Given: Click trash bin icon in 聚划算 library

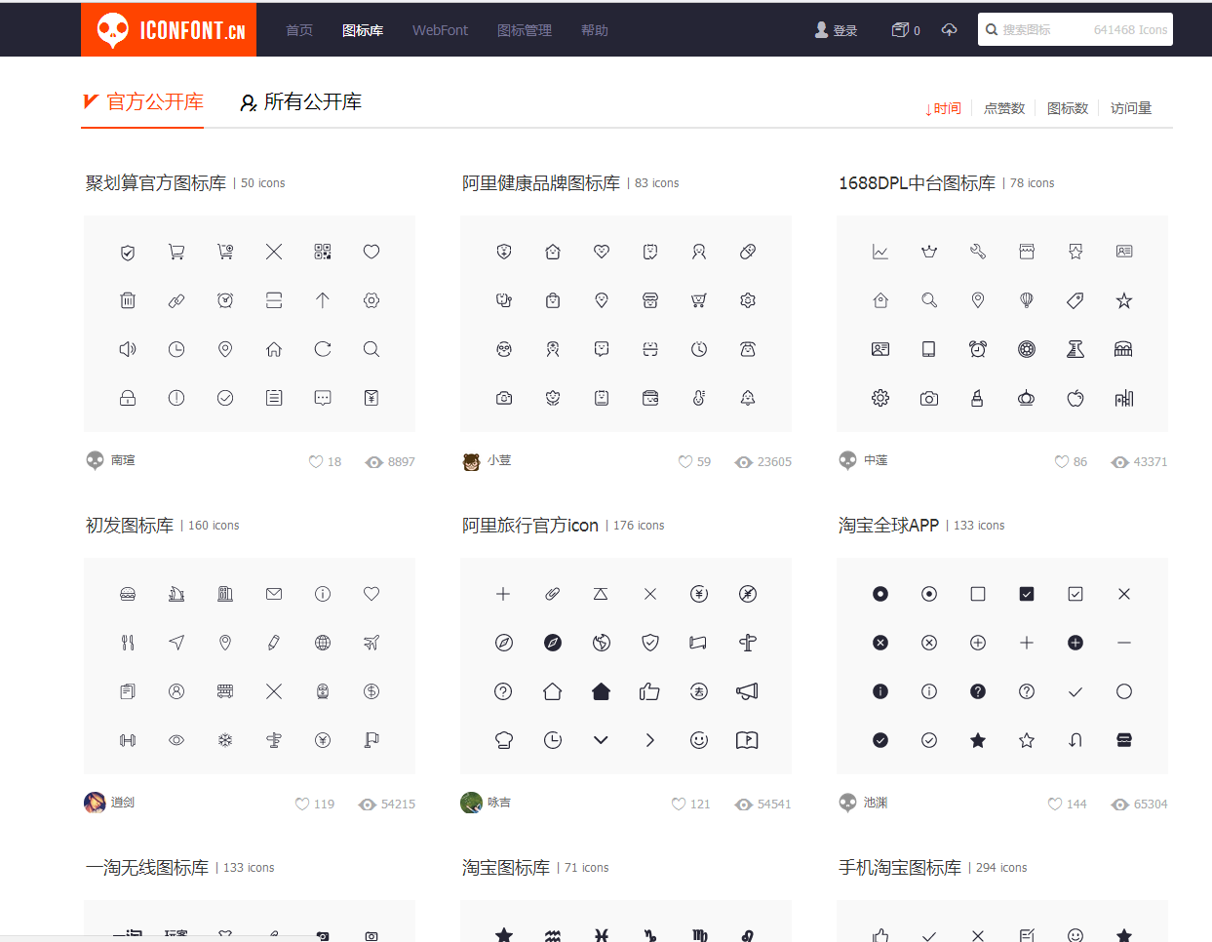Looking at the screenshot, I should coord(128,300).
